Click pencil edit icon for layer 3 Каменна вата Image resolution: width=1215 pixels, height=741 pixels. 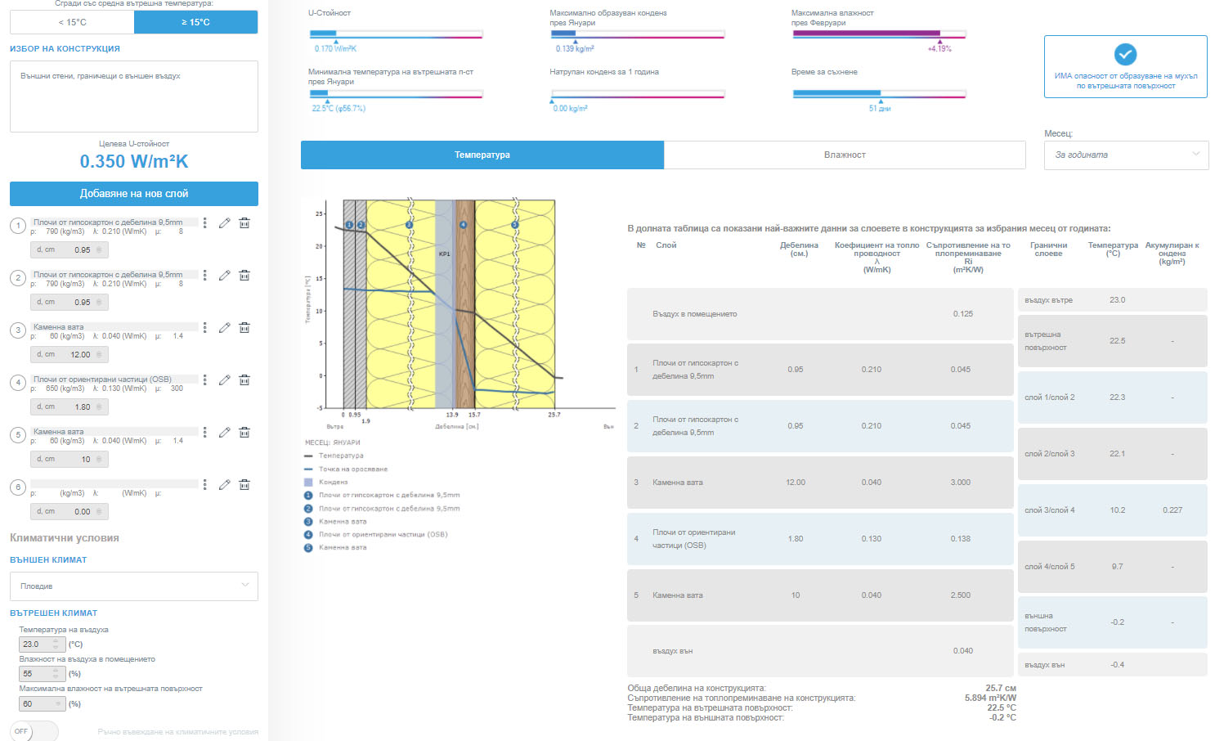coord(224,328)
